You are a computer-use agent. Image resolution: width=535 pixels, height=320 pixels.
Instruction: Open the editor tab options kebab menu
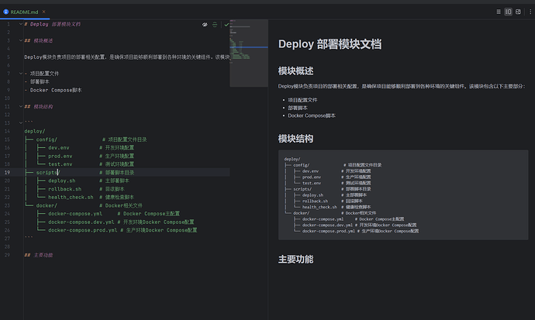tap(530, 12)
